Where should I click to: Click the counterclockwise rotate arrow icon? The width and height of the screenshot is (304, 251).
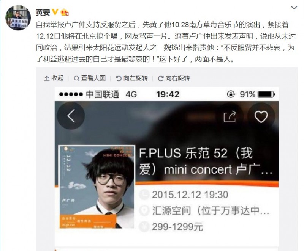coord(119,78)
